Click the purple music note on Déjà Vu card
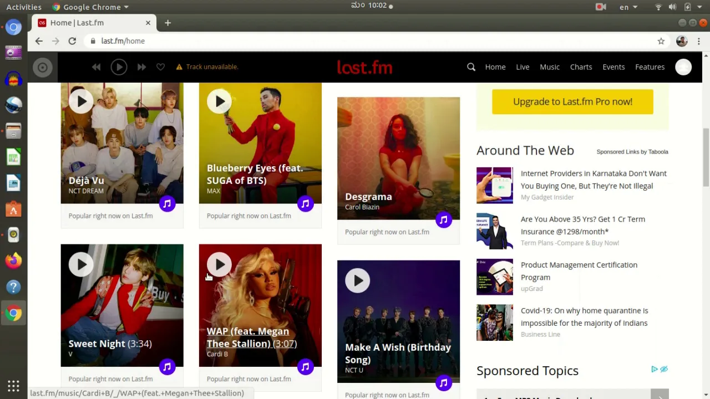 coord(167,204)
